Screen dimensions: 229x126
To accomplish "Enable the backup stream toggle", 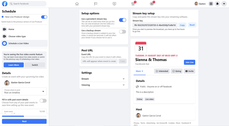I will (122, 32).
